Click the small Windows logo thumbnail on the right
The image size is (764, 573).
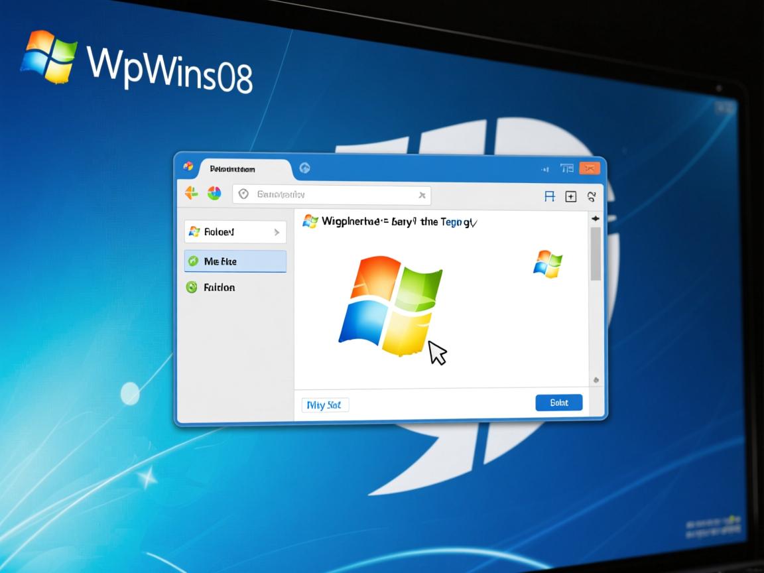pyautogui.click(x=547, y=263)
